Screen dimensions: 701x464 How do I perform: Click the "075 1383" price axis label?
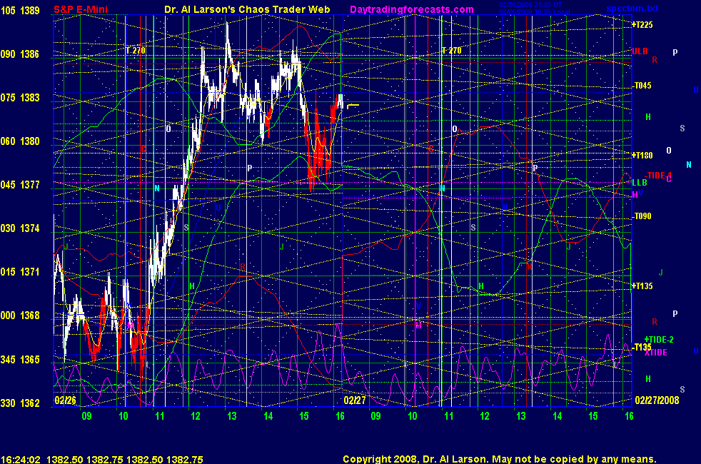coord(20,98)
